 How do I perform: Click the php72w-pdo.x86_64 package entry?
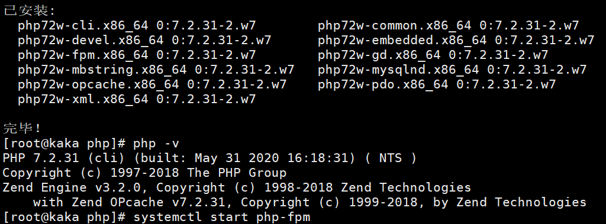437,84
